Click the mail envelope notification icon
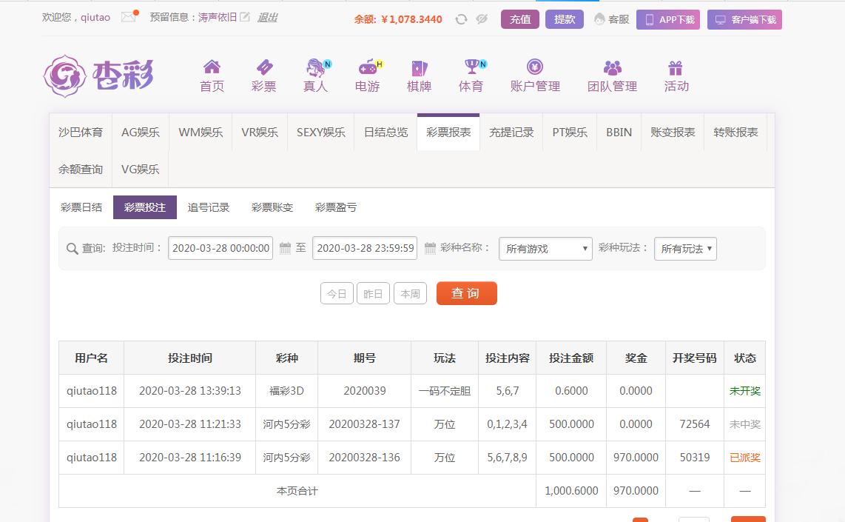Viewport: 845px width, 522px height. 129,17
